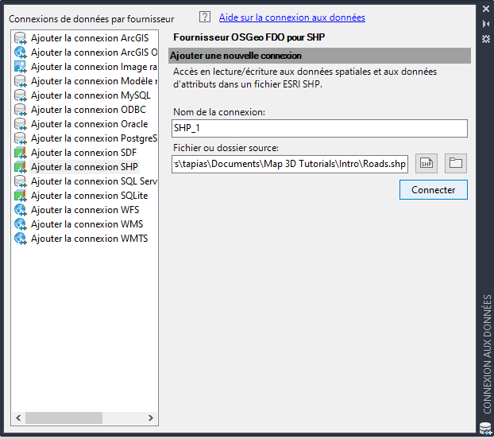Screen dimensions: 494x439
Task: Click the question mark help icon
Action: pyautogui.click(x=205, y=17)
